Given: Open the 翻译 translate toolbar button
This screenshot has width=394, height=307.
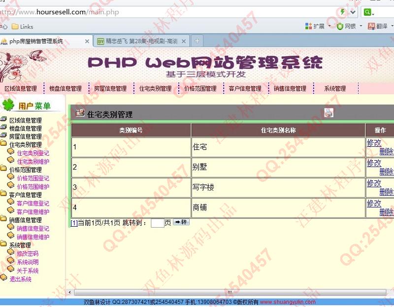Looking at the screenshot, I should tap(378, 26).
